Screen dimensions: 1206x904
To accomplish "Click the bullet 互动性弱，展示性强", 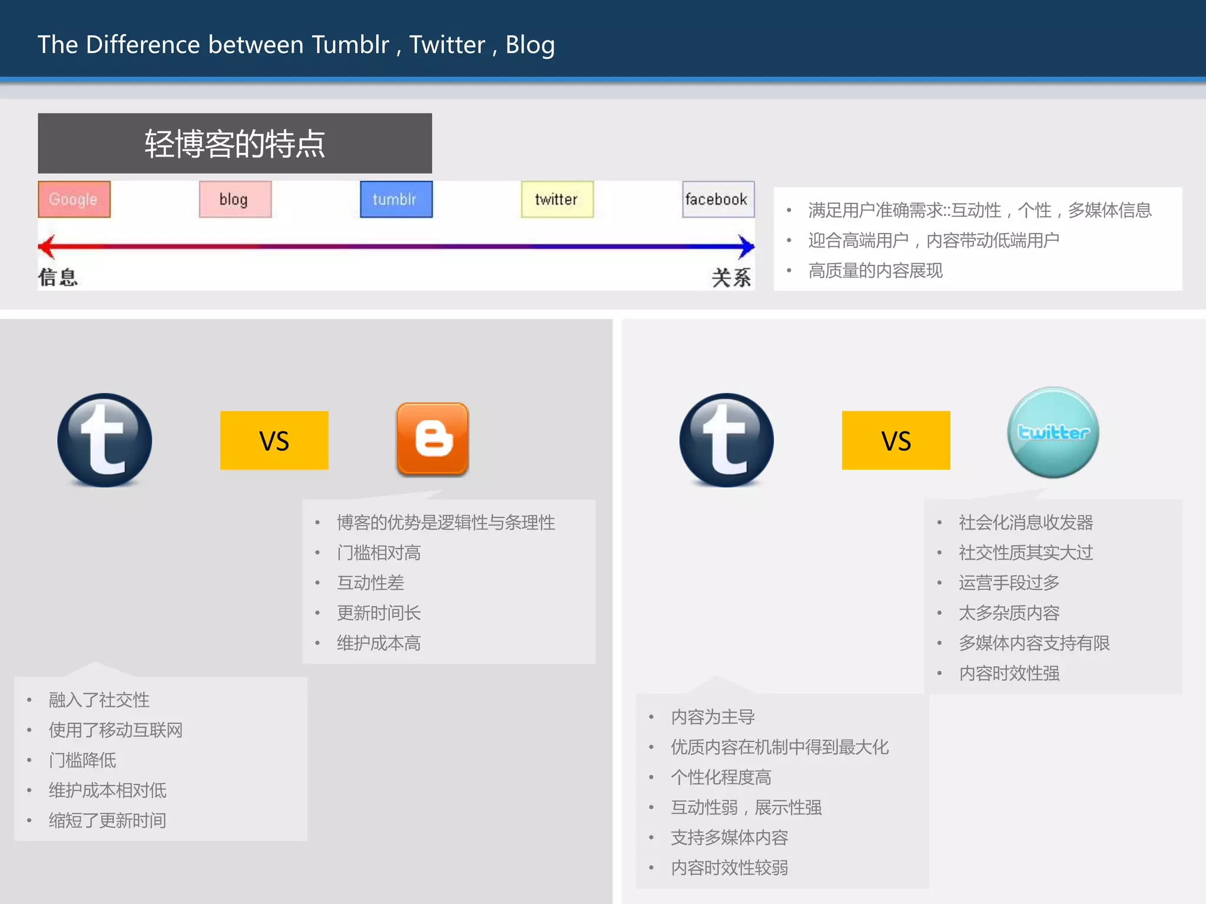I will point(747,807).
